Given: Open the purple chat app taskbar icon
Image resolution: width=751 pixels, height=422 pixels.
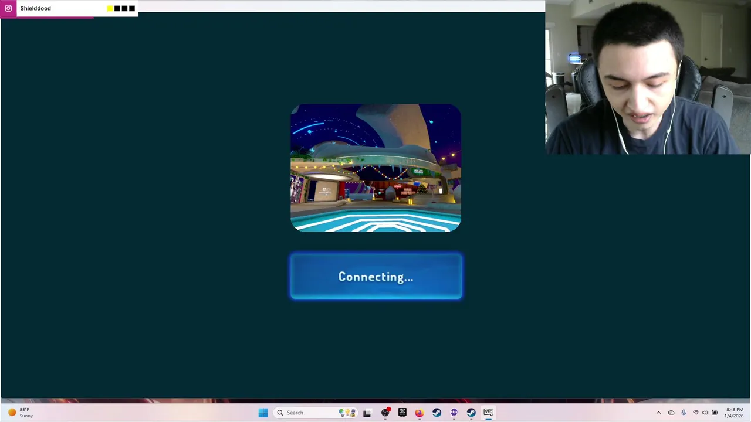Looking at the screenshot, I should (x=454, y=413).
